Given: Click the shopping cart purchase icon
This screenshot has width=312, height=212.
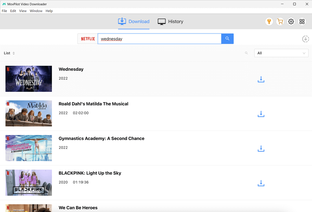Looking at the screenshot, I should pos(280,21).
